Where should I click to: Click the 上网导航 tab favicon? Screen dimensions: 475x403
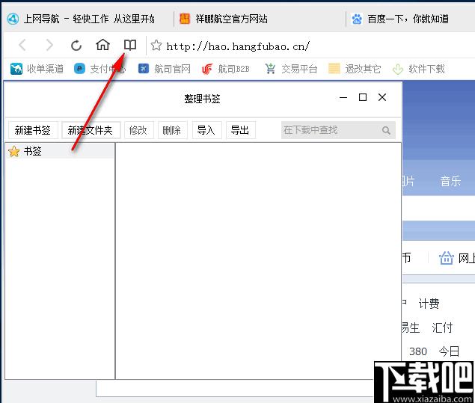13,19
